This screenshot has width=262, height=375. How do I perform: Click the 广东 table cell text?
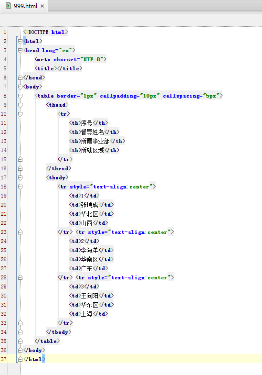pos(87,268)
